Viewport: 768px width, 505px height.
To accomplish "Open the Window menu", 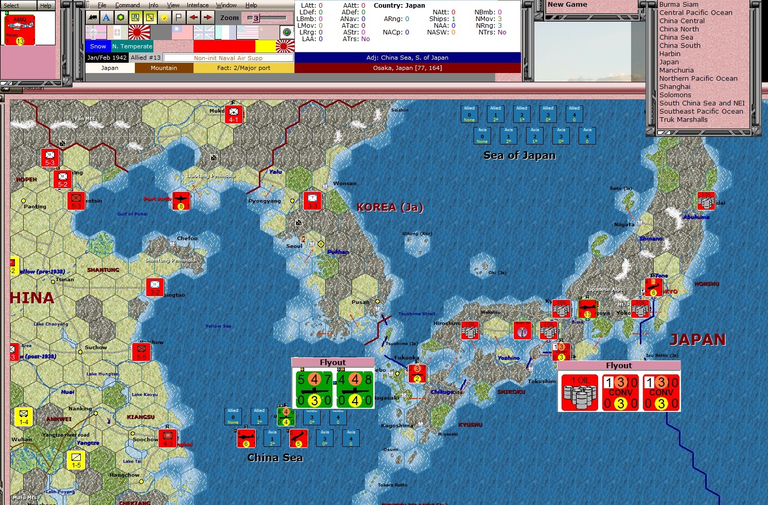I will point(226,5).
